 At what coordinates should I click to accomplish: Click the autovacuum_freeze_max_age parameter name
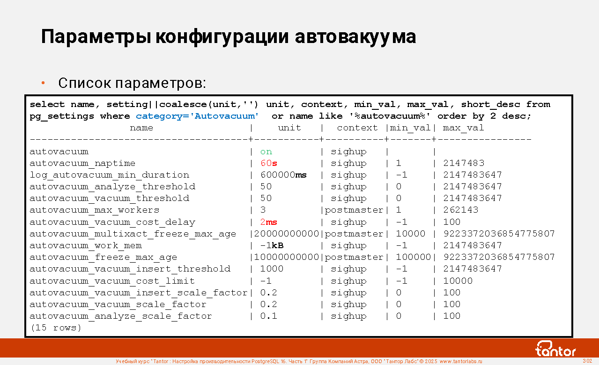point(103,257)
